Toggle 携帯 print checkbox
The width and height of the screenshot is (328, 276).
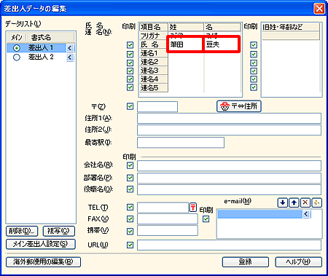point(130,231)
